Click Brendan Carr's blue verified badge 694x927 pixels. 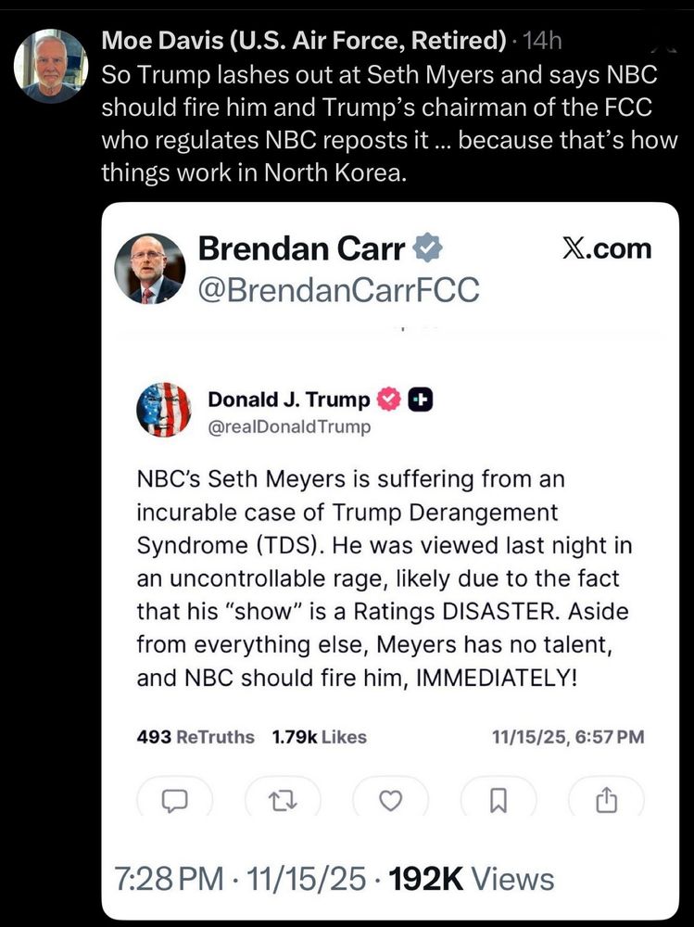click(x=427, y=249)
